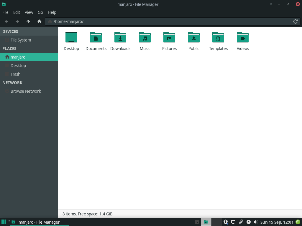Open the View menu
Screen dimensions: 302x226
29,12
